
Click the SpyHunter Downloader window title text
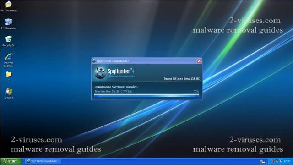click(x=113, y=61)
